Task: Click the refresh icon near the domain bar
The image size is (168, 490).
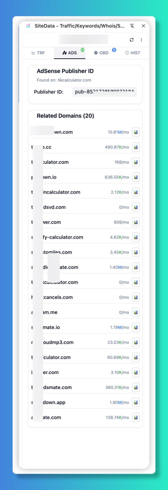Action: [132, 40]
